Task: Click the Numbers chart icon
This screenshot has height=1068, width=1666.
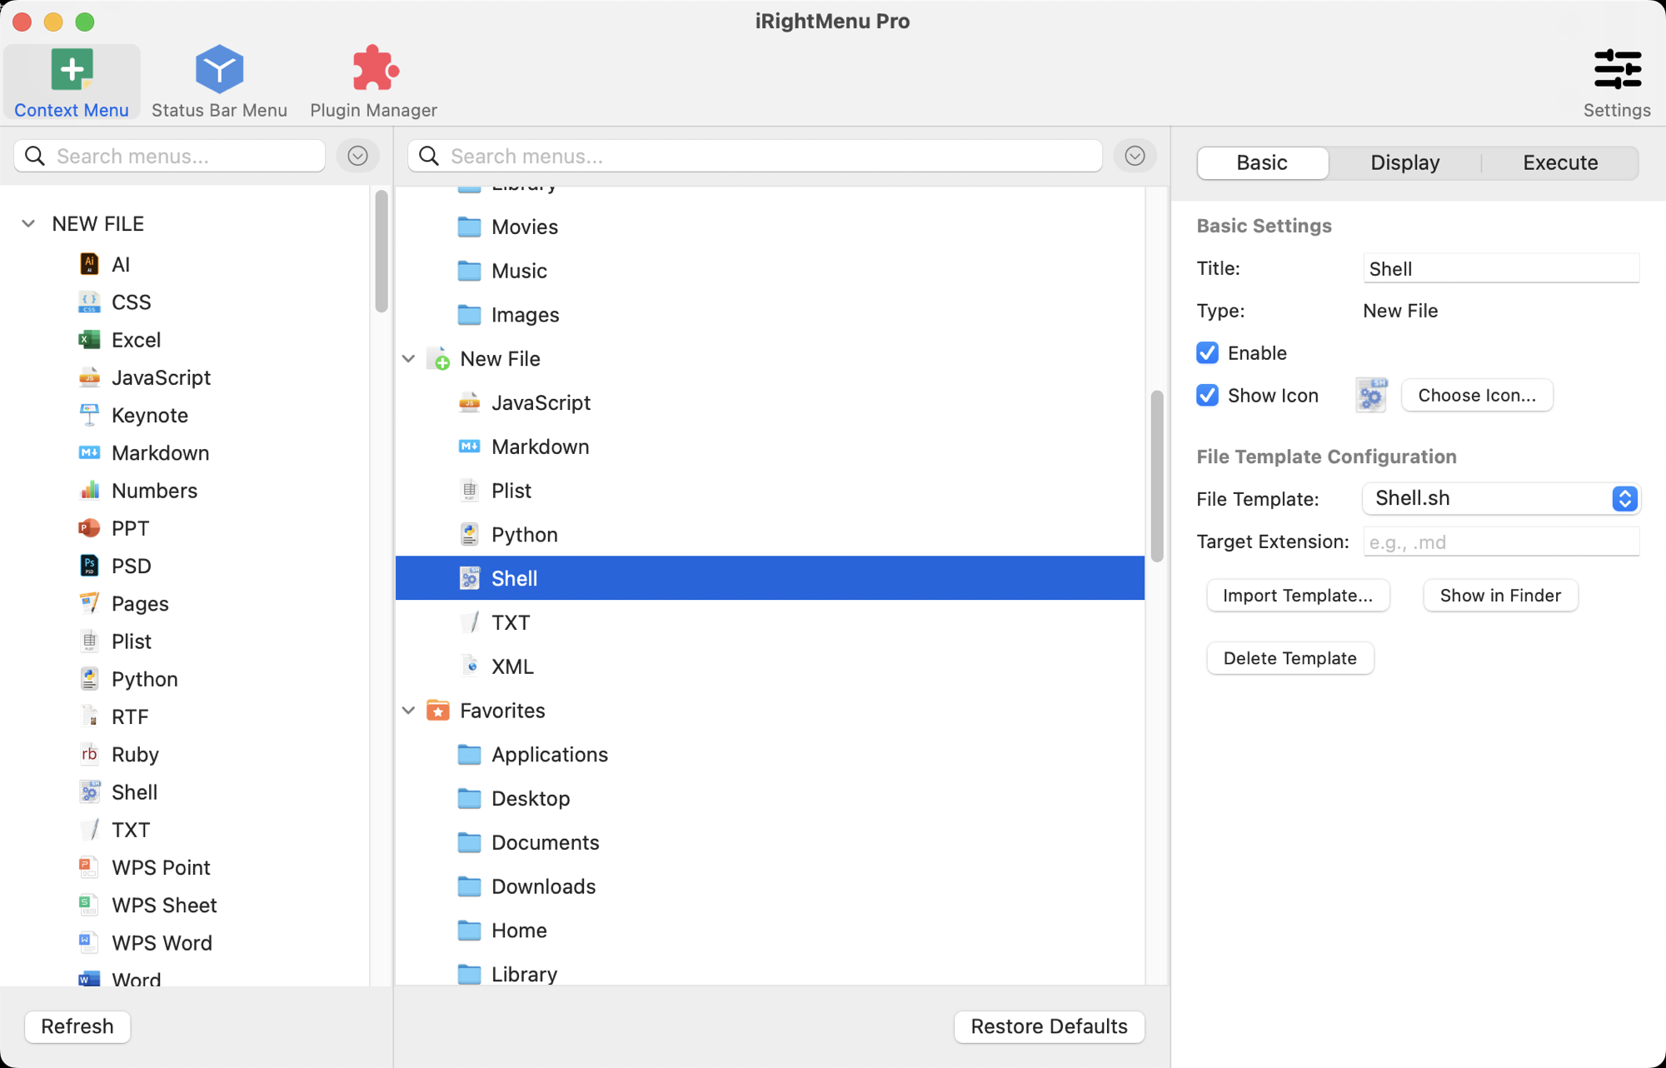Action: pyautogui.click(x=89, y=490)
